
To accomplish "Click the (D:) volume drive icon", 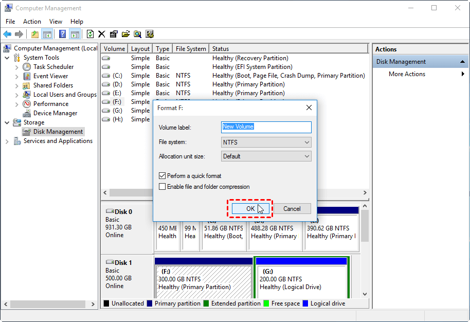I will point(106,84).
